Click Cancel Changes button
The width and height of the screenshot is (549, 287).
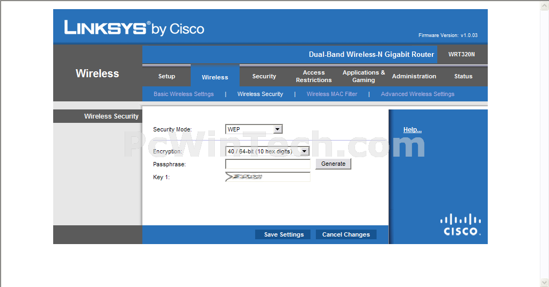(x=346, y=234)
